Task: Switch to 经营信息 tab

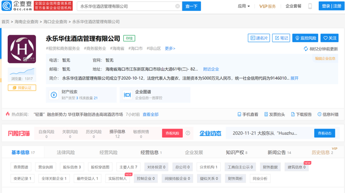Action: tap(151, 152)
